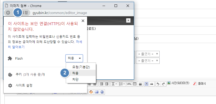Insert a URL link from editor toolbar
The image size is (216, 104).
click(x=129, y=84)
